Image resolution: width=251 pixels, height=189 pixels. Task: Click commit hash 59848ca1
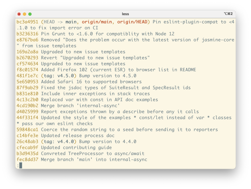pos(27,130)
